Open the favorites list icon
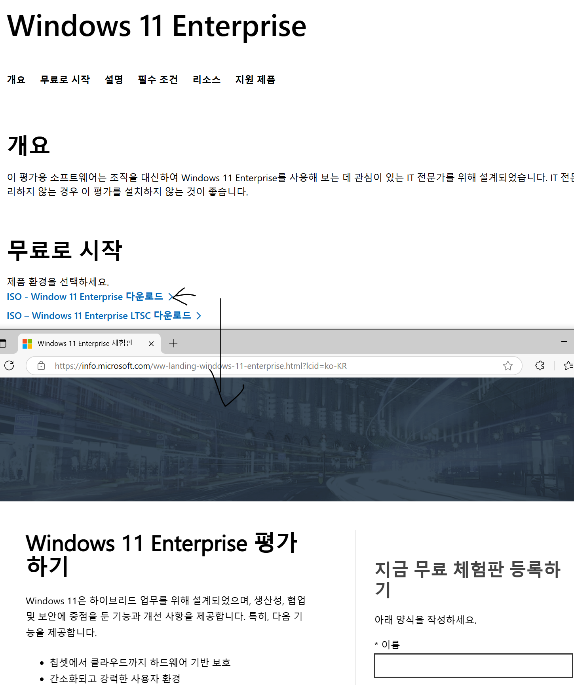Viewport: 574px width, 685px height. (568, 366)
